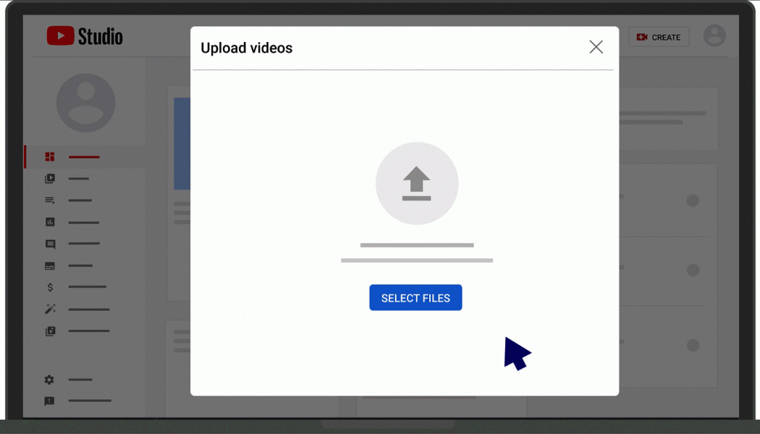
Task: Open the account avatar at top right
Action: (714, 35)
